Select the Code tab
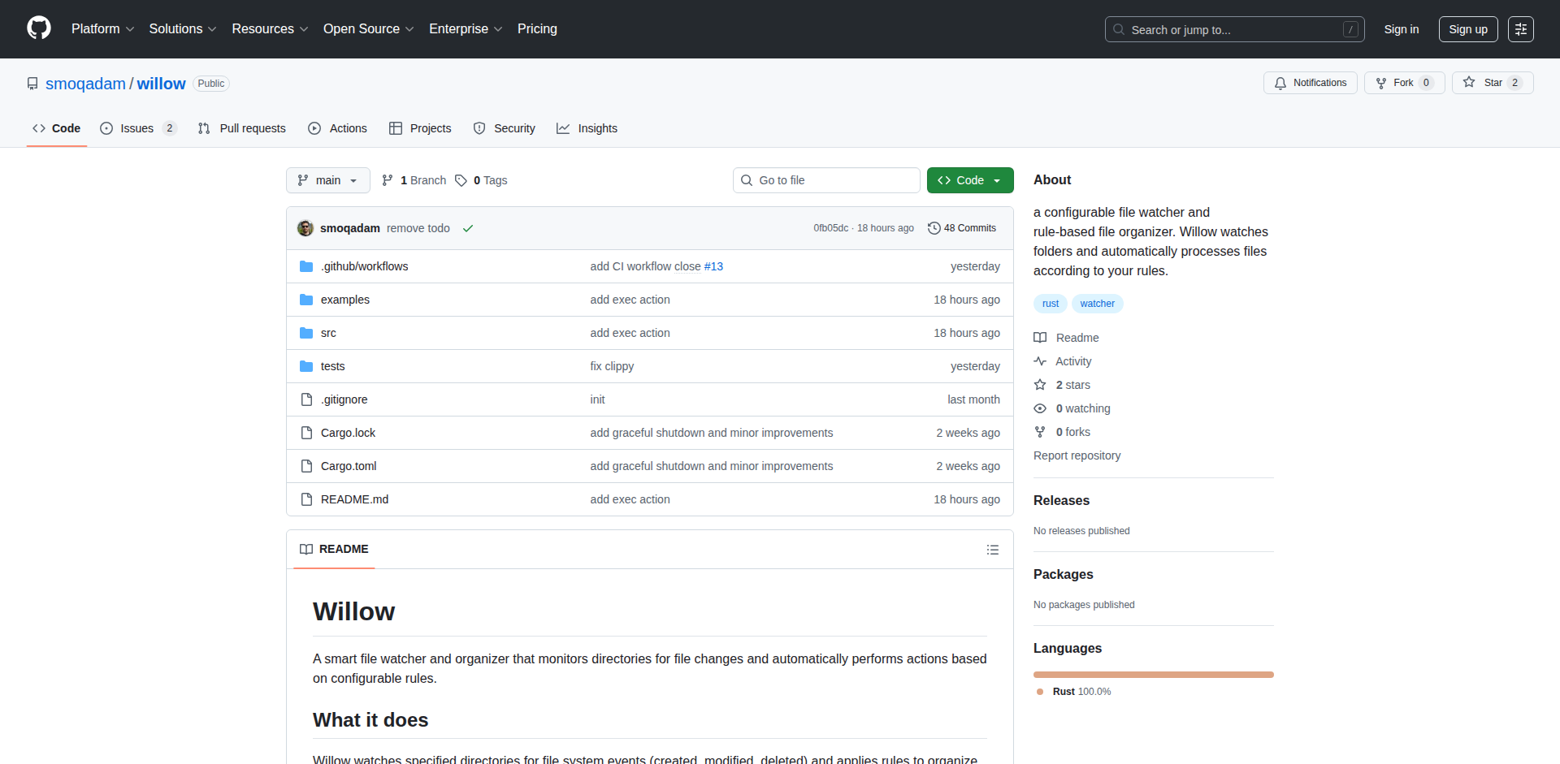The width and height of the screenshot is (1560, 764). (57, 128)
